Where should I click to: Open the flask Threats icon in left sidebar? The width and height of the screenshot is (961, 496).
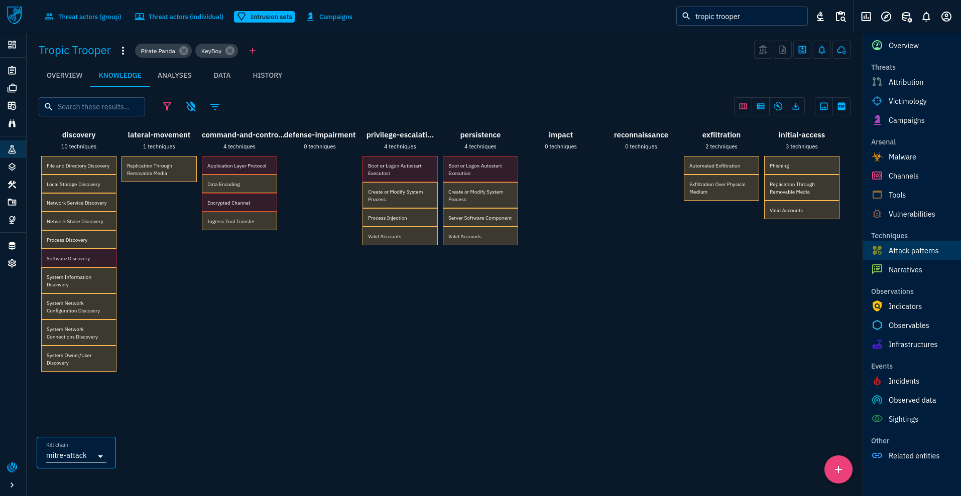pyautogui.click(x=12, y=149)
